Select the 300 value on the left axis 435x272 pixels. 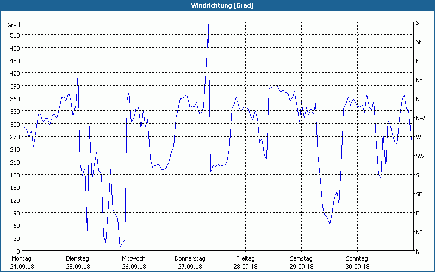[x=15, y=125]
